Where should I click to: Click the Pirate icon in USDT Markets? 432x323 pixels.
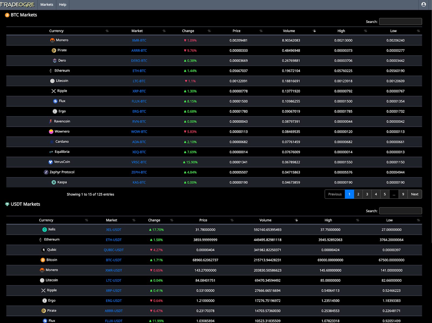pos(43,311)
